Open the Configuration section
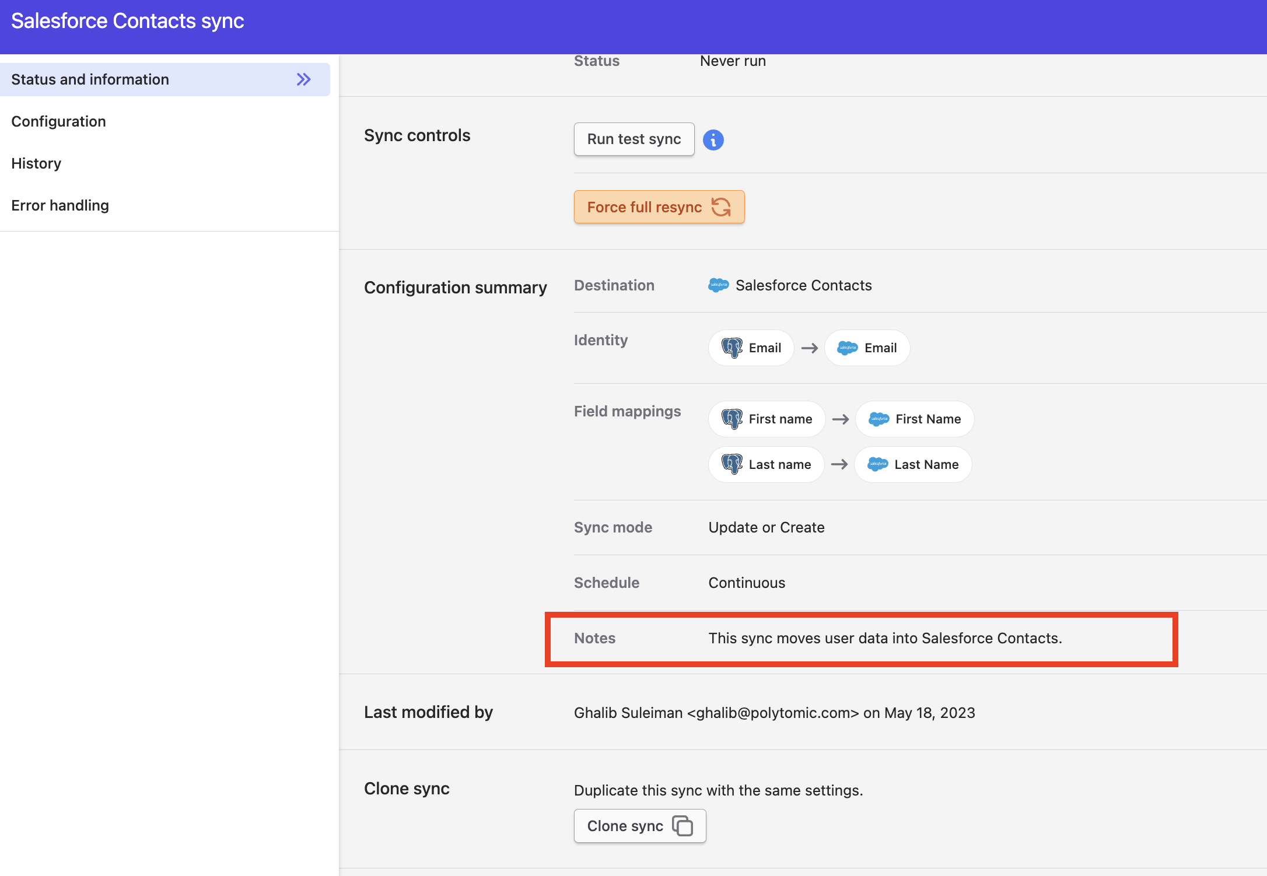Viewport: 1267px width, 876px height. (58, 121)
